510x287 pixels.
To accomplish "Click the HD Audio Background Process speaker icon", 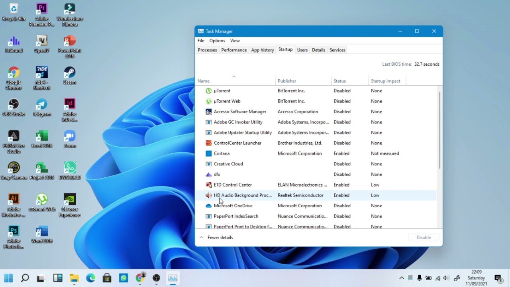I will click(x=208, y=195).
